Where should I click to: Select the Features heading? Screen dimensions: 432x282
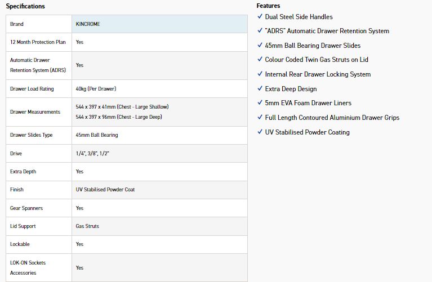[268, 6]
